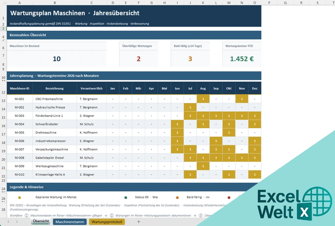Select the Wartungskosten YTD label
The image size is (335, 226).
(239, 46)
